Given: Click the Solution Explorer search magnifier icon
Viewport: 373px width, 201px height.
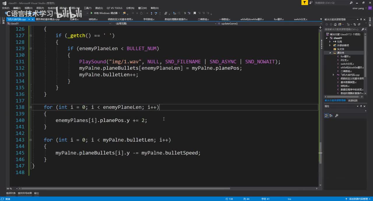Looking at the screenshot, I should click(363, 29).
